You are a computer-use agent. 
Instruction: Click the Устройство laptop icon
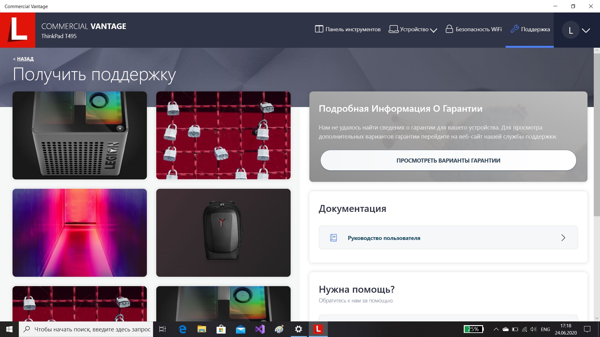[x=393, y=29]
